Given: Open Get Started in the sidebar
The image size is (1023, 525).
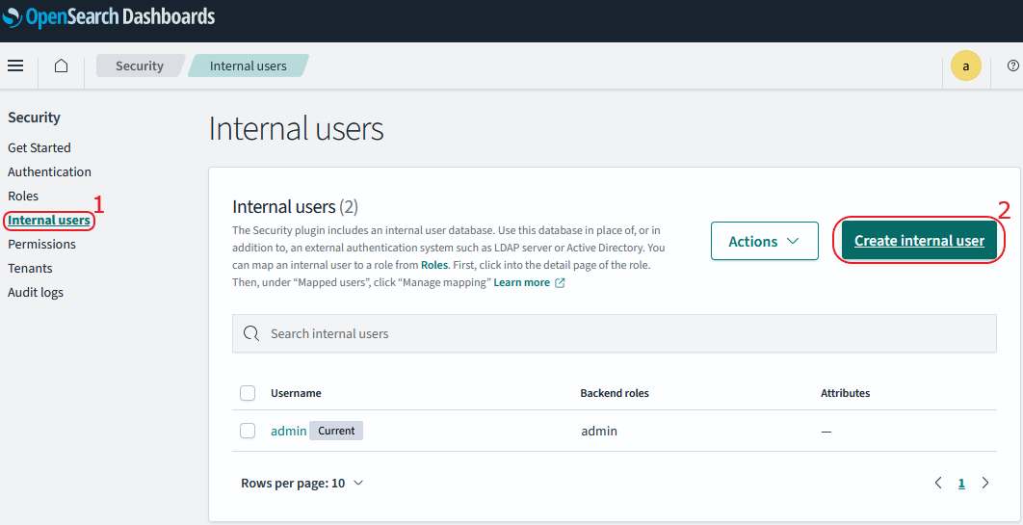Looking at the screenshot, I should pos(39,148).
